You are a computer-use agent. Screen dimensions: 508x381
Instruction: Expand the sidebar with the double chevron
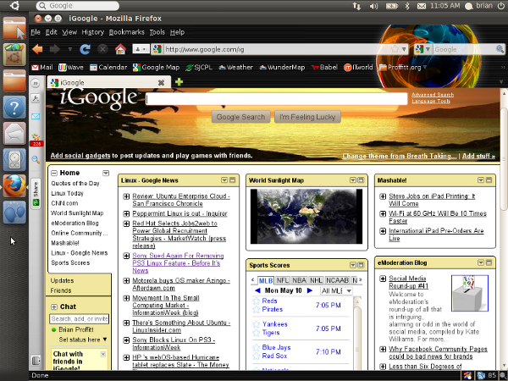36,83
